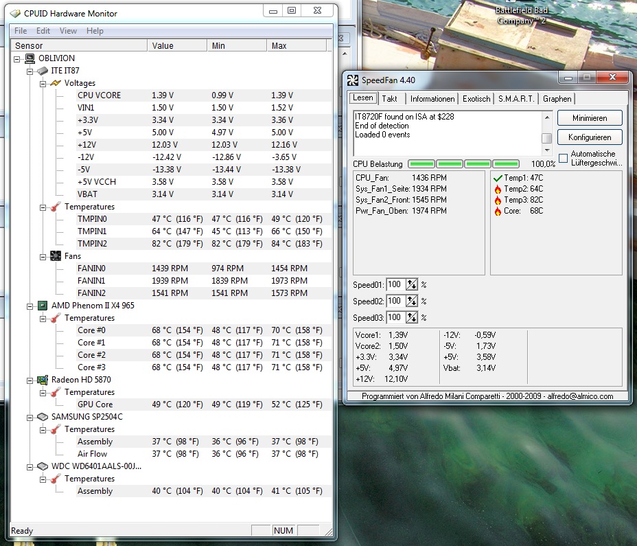Click thermometer icon under ITE IT87 Temperatures

[55, 207]
